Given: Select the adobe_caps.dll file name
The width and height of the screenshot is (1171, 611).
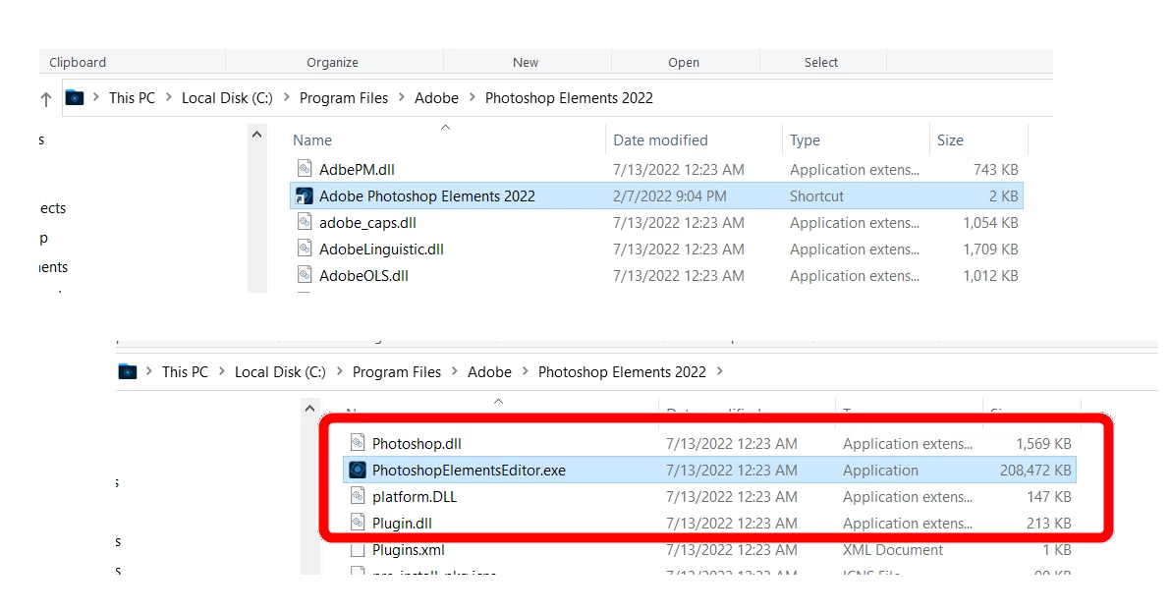Looking at the screenshot, I should [367, 223].
